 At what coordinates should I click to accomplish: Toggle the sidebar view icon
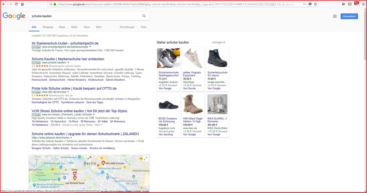point(350,4)
